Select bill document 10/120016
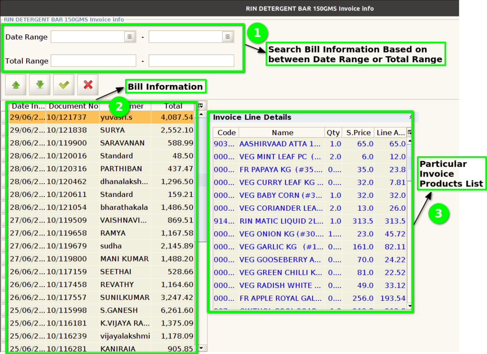Screen dimensions: 487x354 point(102,156)
